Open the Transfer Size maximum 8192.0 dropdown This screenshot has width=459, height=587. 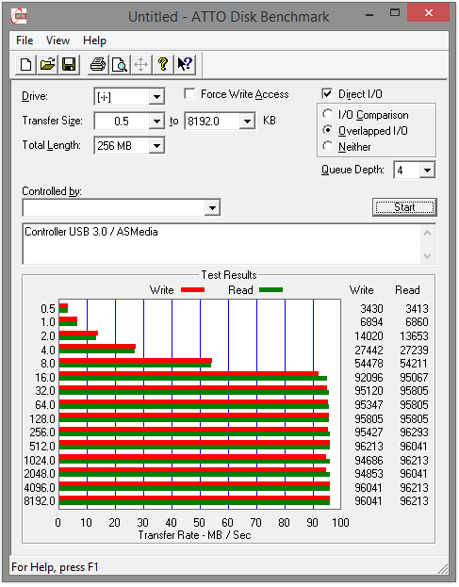click(248, 122)
